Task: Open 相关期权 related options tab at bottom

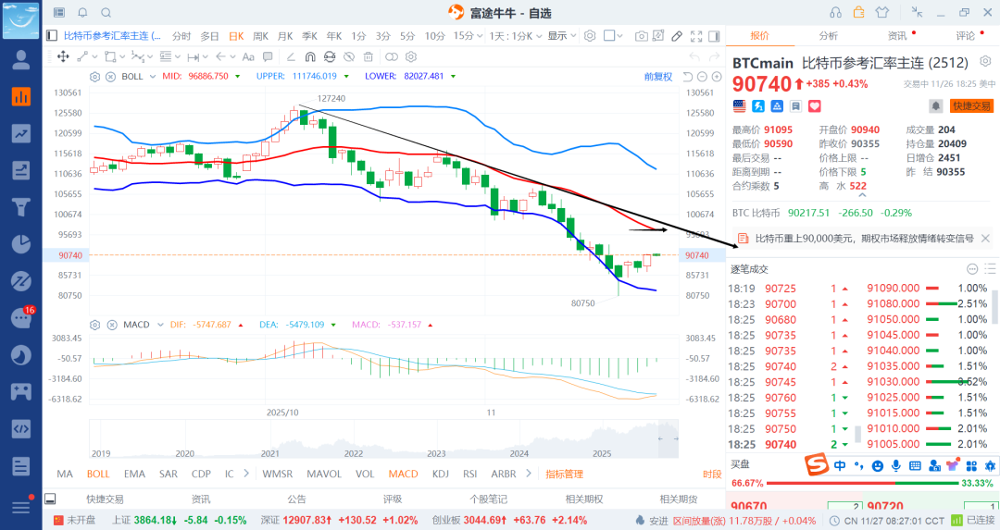Action: (x=583, y=499)
